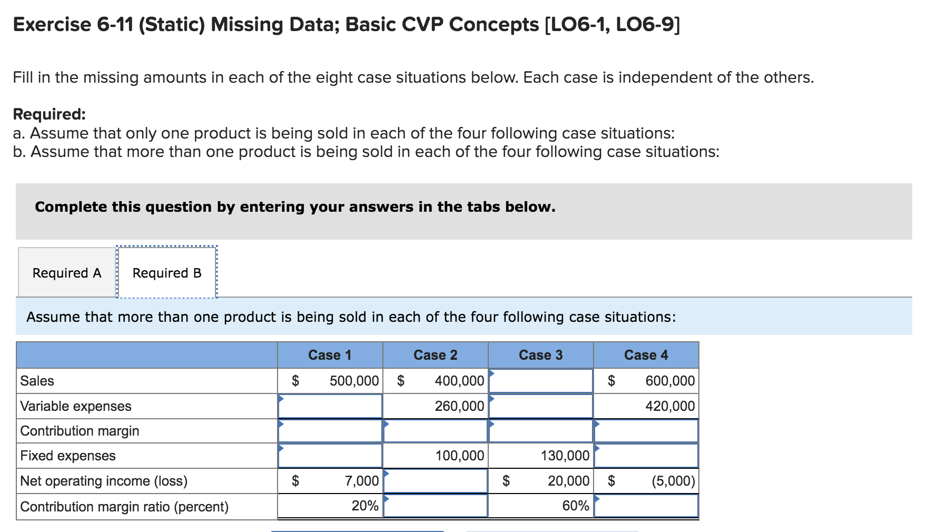The height and width of the screenshot is (532, 948).
Task: Select the Contribution margin field under Case 1
Action: tap(329, 431)
